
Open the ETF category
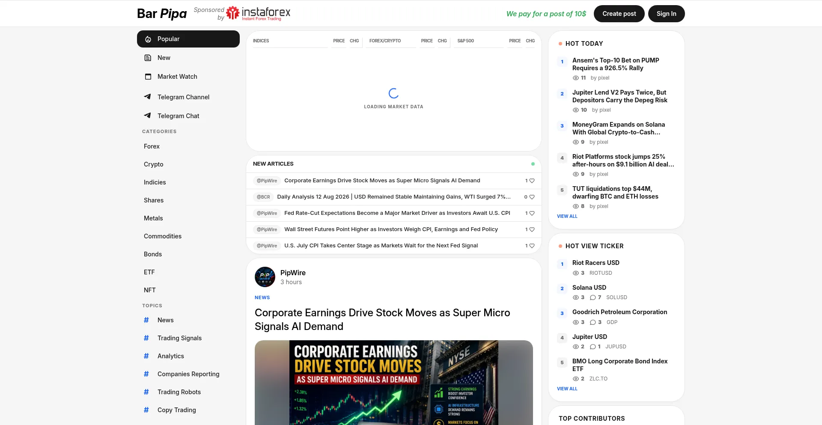pos(149,272)
